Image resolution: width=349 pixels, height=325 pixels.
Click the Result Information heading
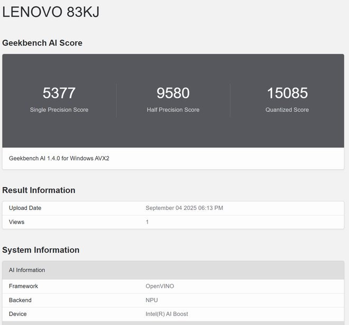click(39, 190)
